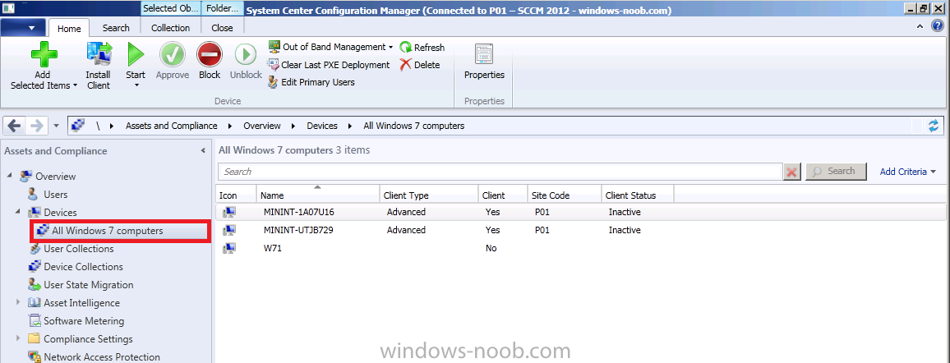950x363 pixels.
Task: Click the Add Selected Items green plus icon
Action: point(44,54)
